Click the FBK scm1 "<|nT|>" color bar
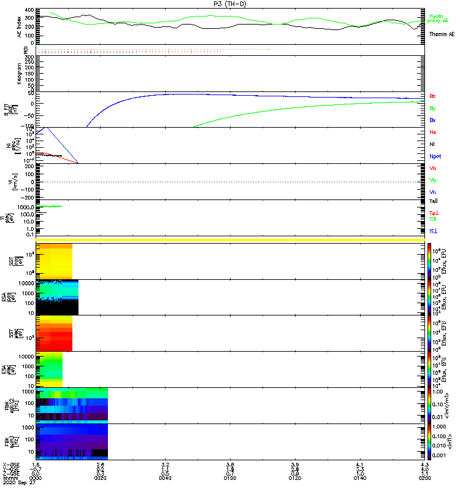460x491 pixels. coord(429,441)
